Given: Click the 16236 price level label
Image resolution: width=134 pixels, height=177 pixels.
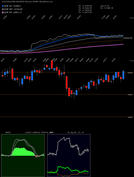Looking at the screenshot, I should [130, 73].
